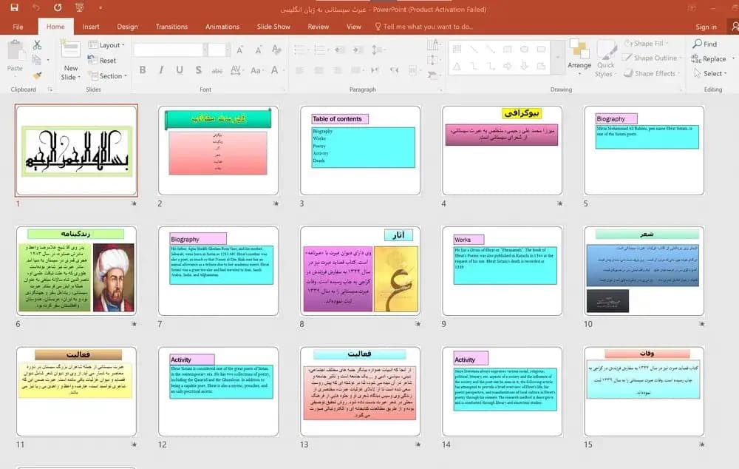Image resolution: width=739 pixels, height=469 pixels.
Task: Open the Section dropdown menu
Action: coord(107,75)
